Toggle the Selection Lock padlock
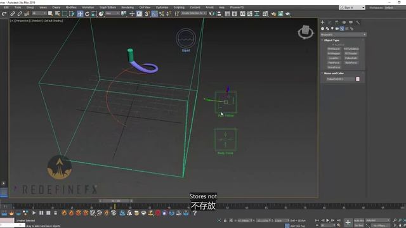406x228 pixels. click(225, 220)
